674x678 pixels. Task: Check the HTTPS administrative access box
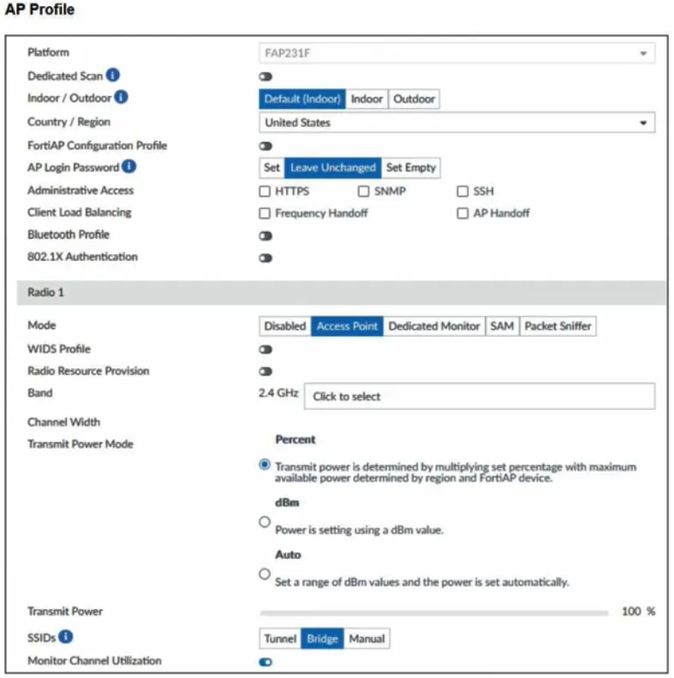point(265,191)
